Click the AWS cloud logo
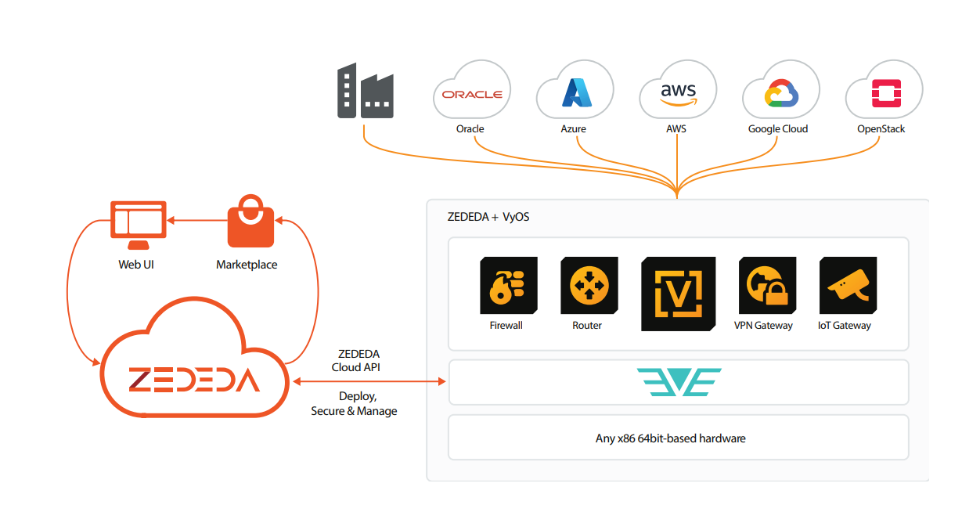 (x=678, y=90)
